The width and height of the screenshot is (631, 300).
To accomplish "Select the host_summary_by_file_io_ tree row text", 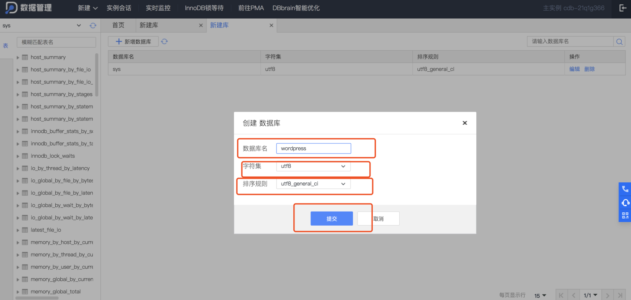I will (62, 82).
